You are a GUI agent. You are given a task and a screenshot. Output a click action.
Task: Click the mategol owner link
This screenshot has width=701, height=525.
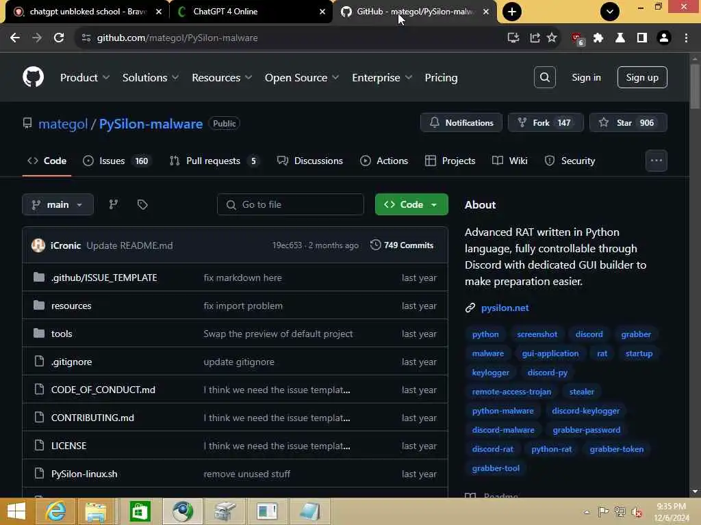[63, 124]
